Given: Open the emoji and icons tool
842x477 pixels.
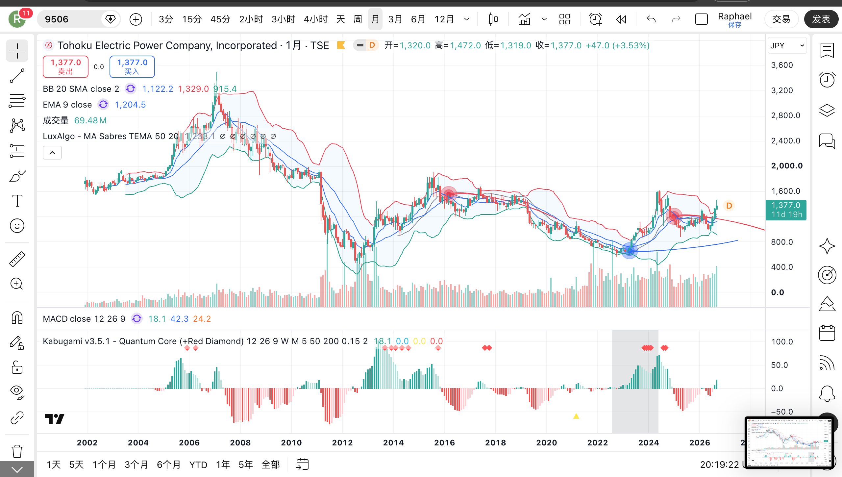Looking at the screenshot, I should [17, 226].
